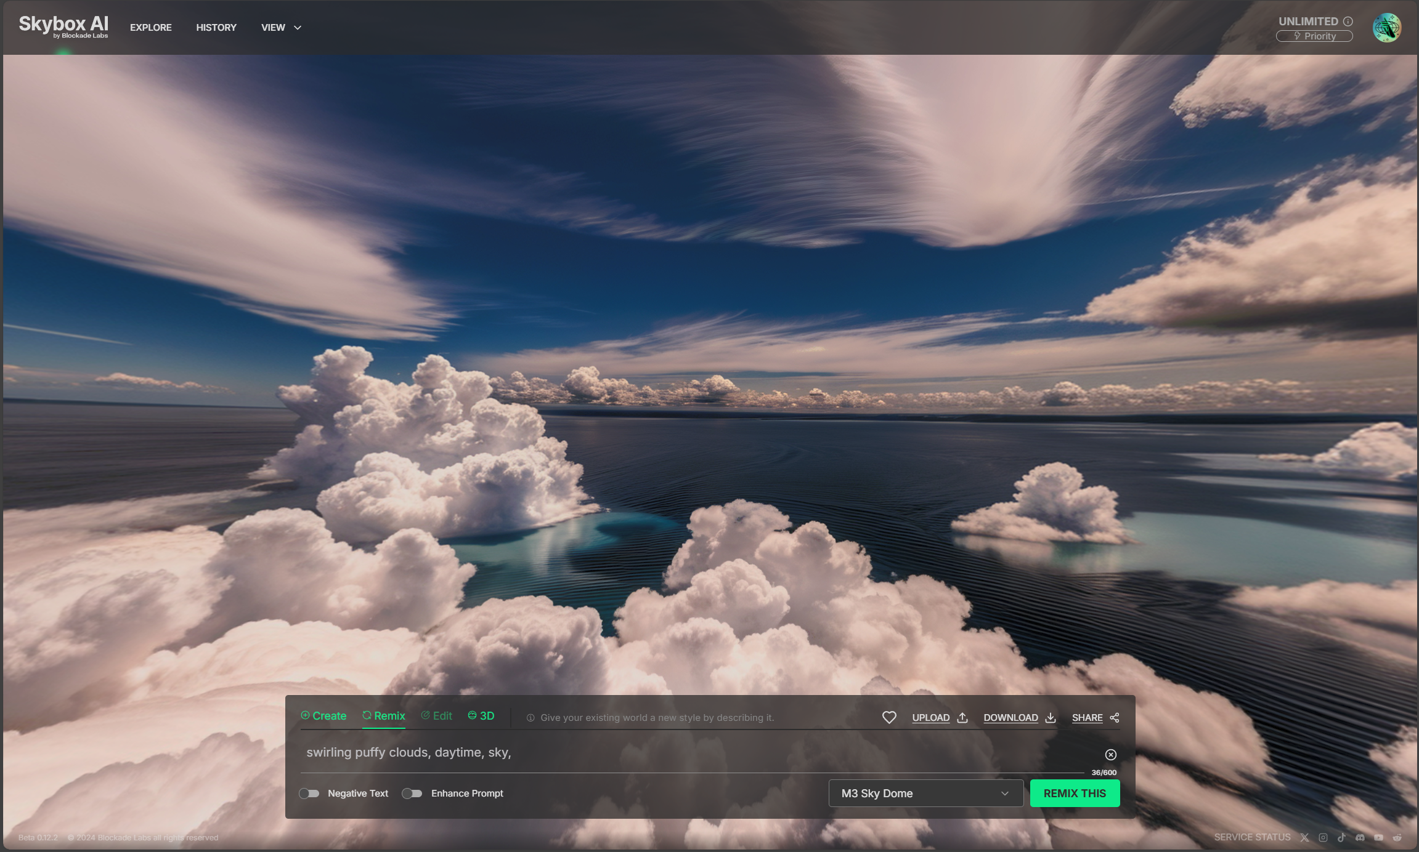Click the heart favorite icon
Screen dimensions: 1419x852
click(888, 717)
